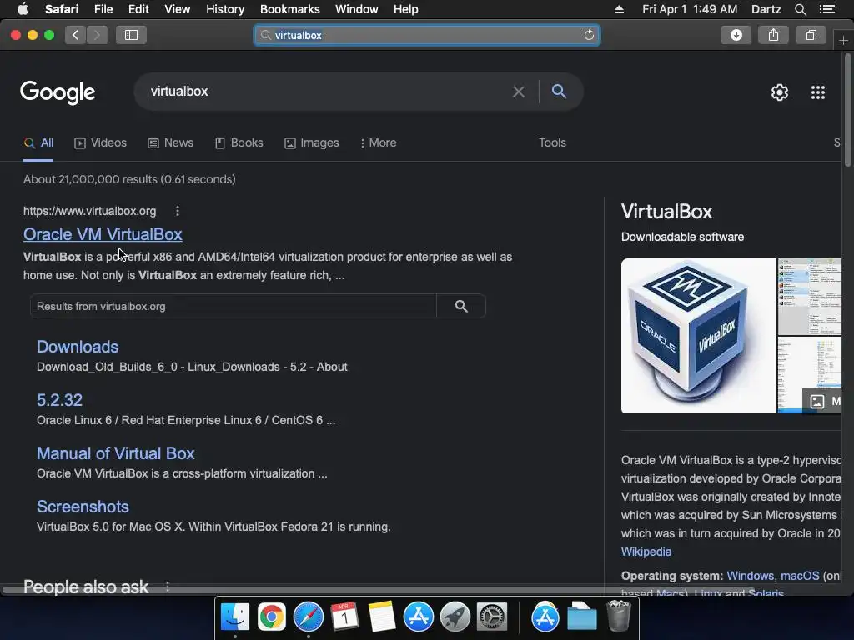
Task: Open the Downloads folder stack in Dock
Action: [581, 617]
